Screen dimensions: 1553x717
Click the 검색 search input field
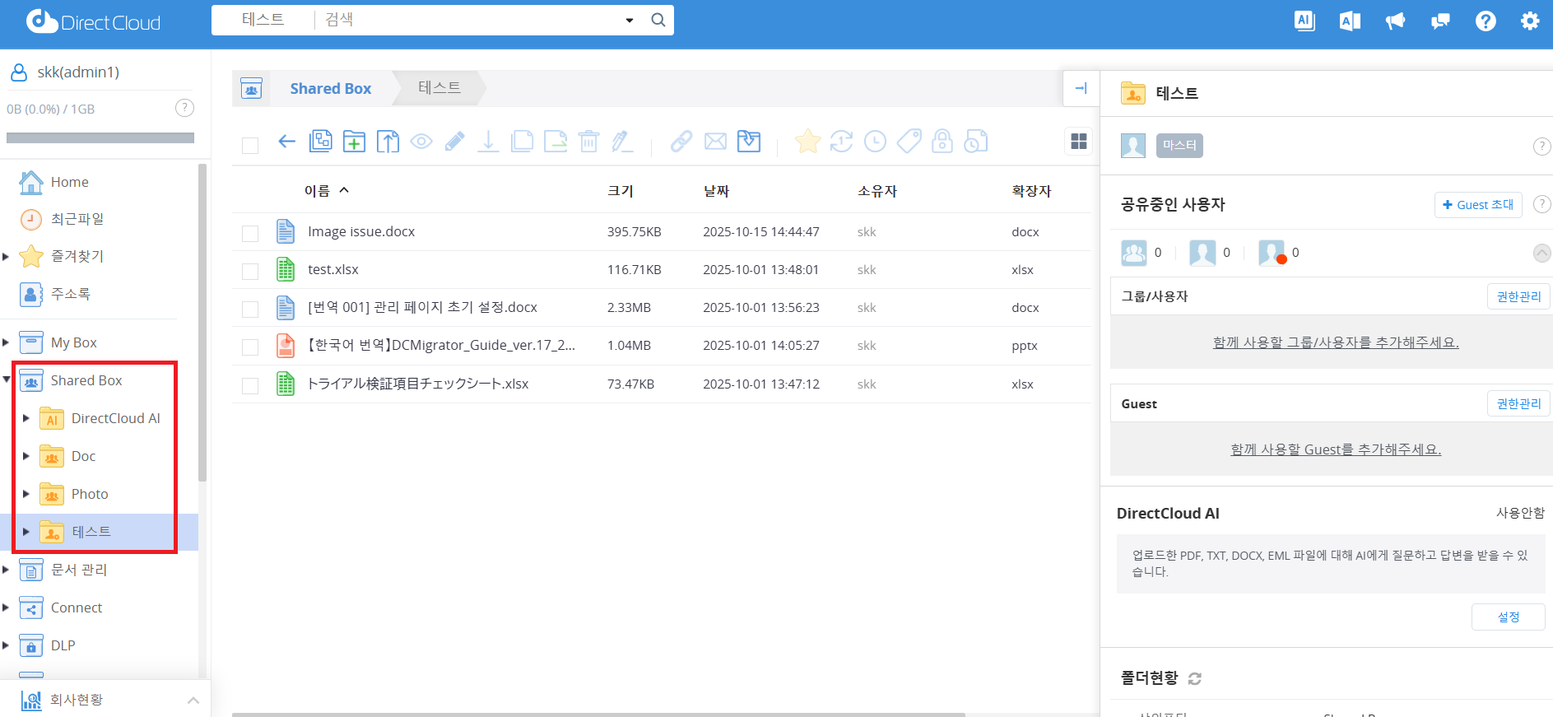click(x=469, y=20)
